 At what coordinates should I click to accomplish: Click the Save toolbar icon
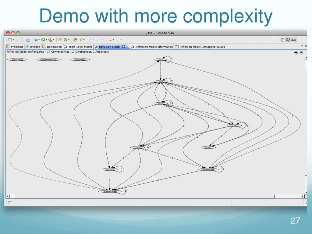point(17,40)
